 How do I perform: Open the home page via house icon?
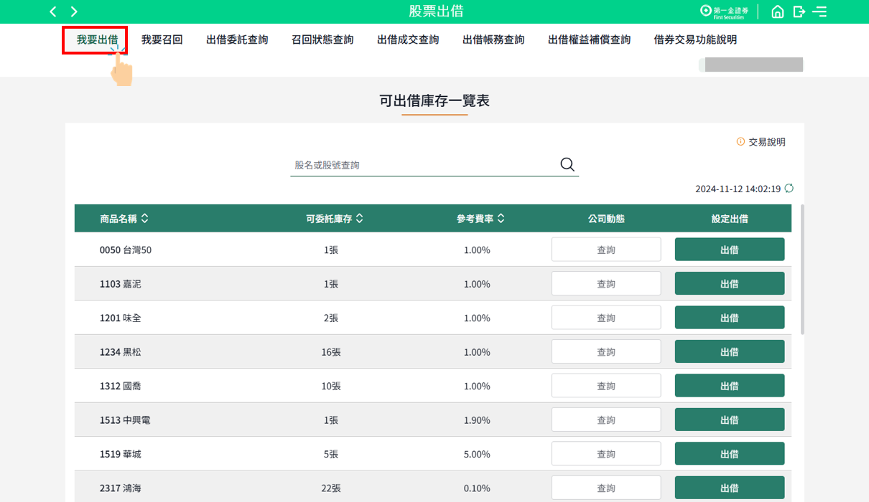click(x=777, y=11)
